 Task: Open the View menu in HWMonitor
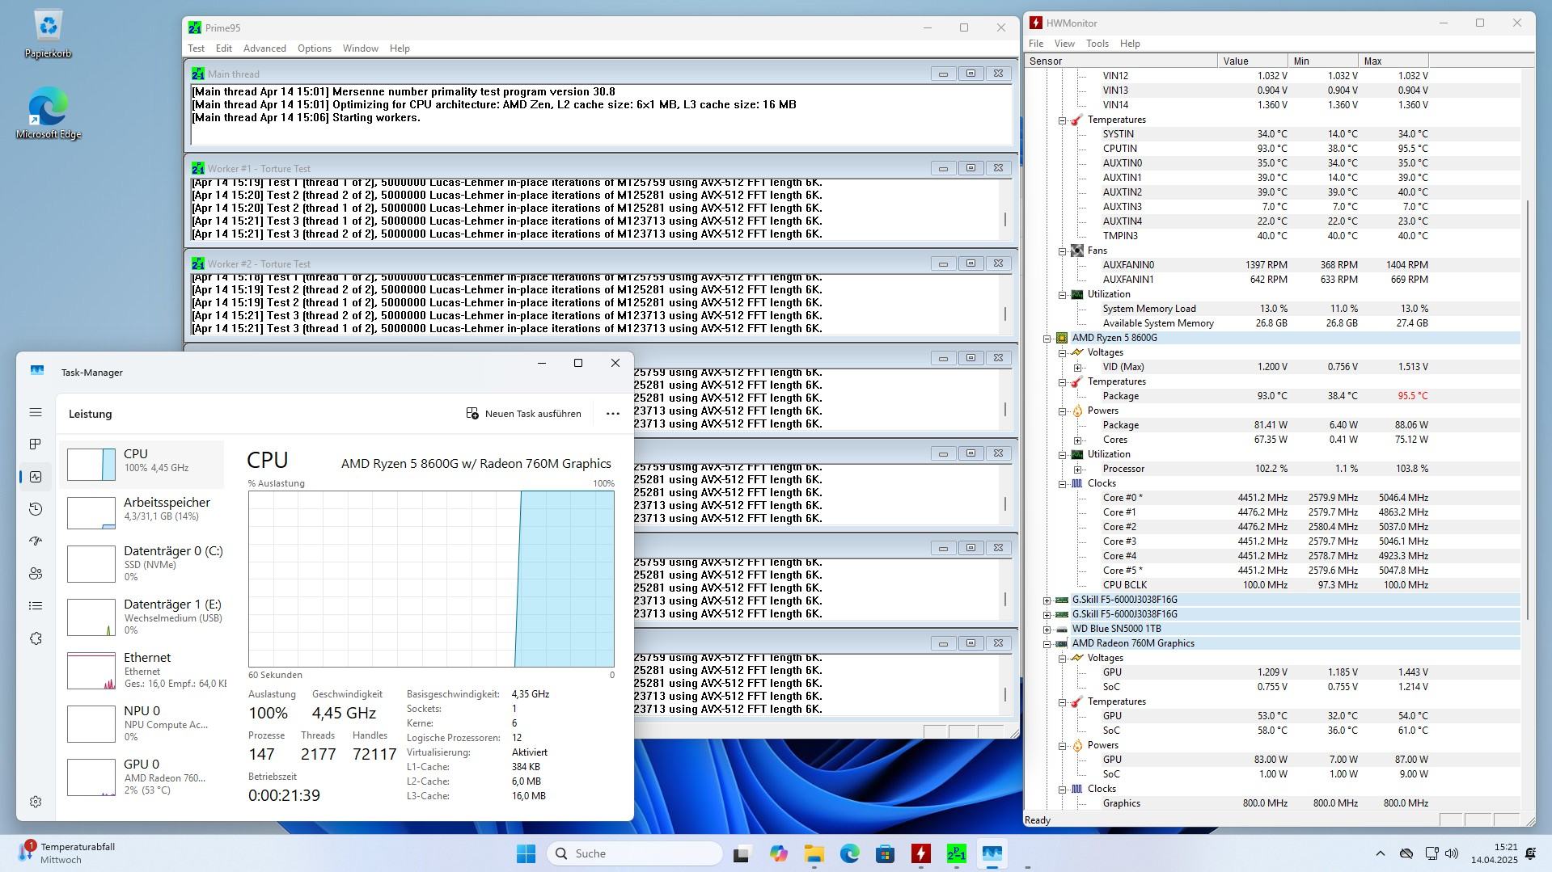(1064, 44)
